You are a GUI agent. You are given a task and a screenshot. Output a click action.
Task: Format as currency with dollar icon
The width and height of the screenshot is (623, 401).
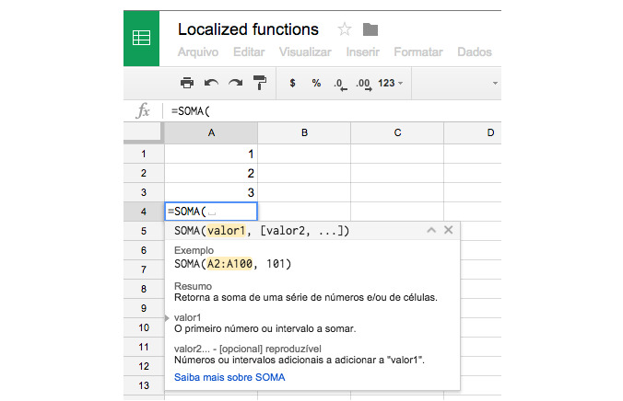(293, 83)
